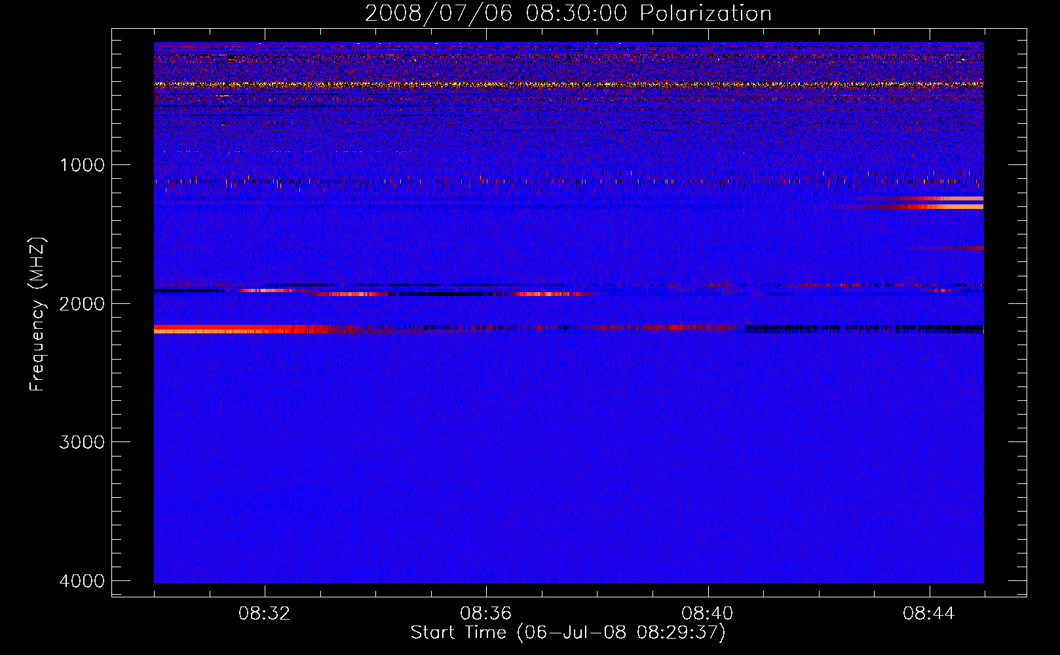Click the 08:40 time tick label
The width and height of the screenshot is (1060, 655).
click(708, 614)
